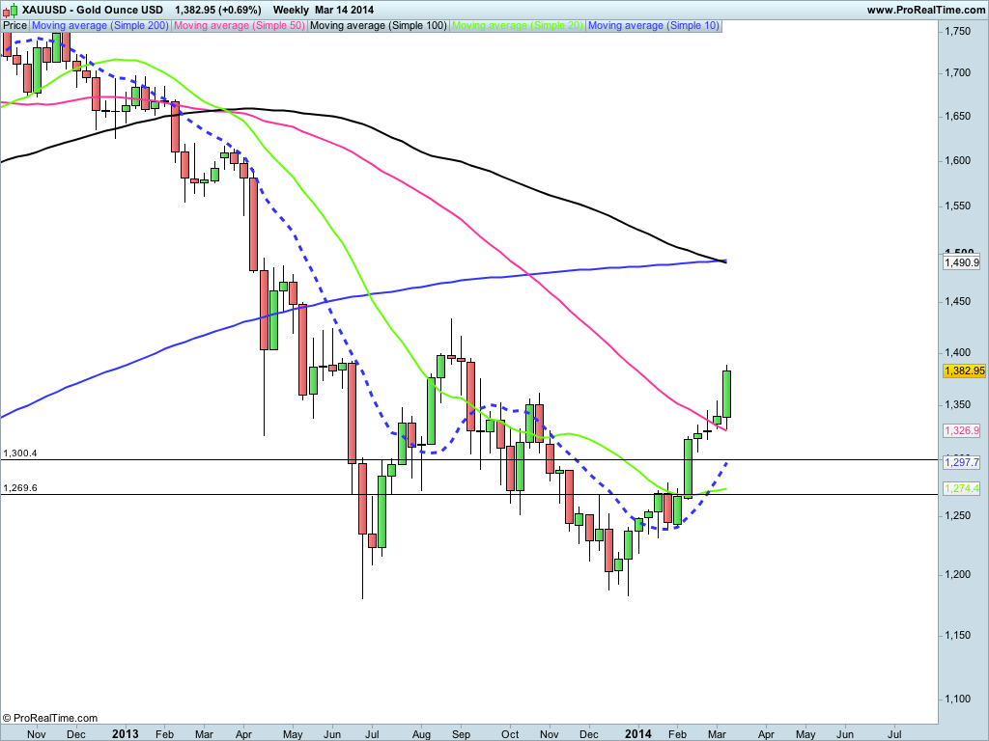Click the Weekly timeframe text in title
The height and width of the screenshot is (741, 989).
tap(291, 10)
